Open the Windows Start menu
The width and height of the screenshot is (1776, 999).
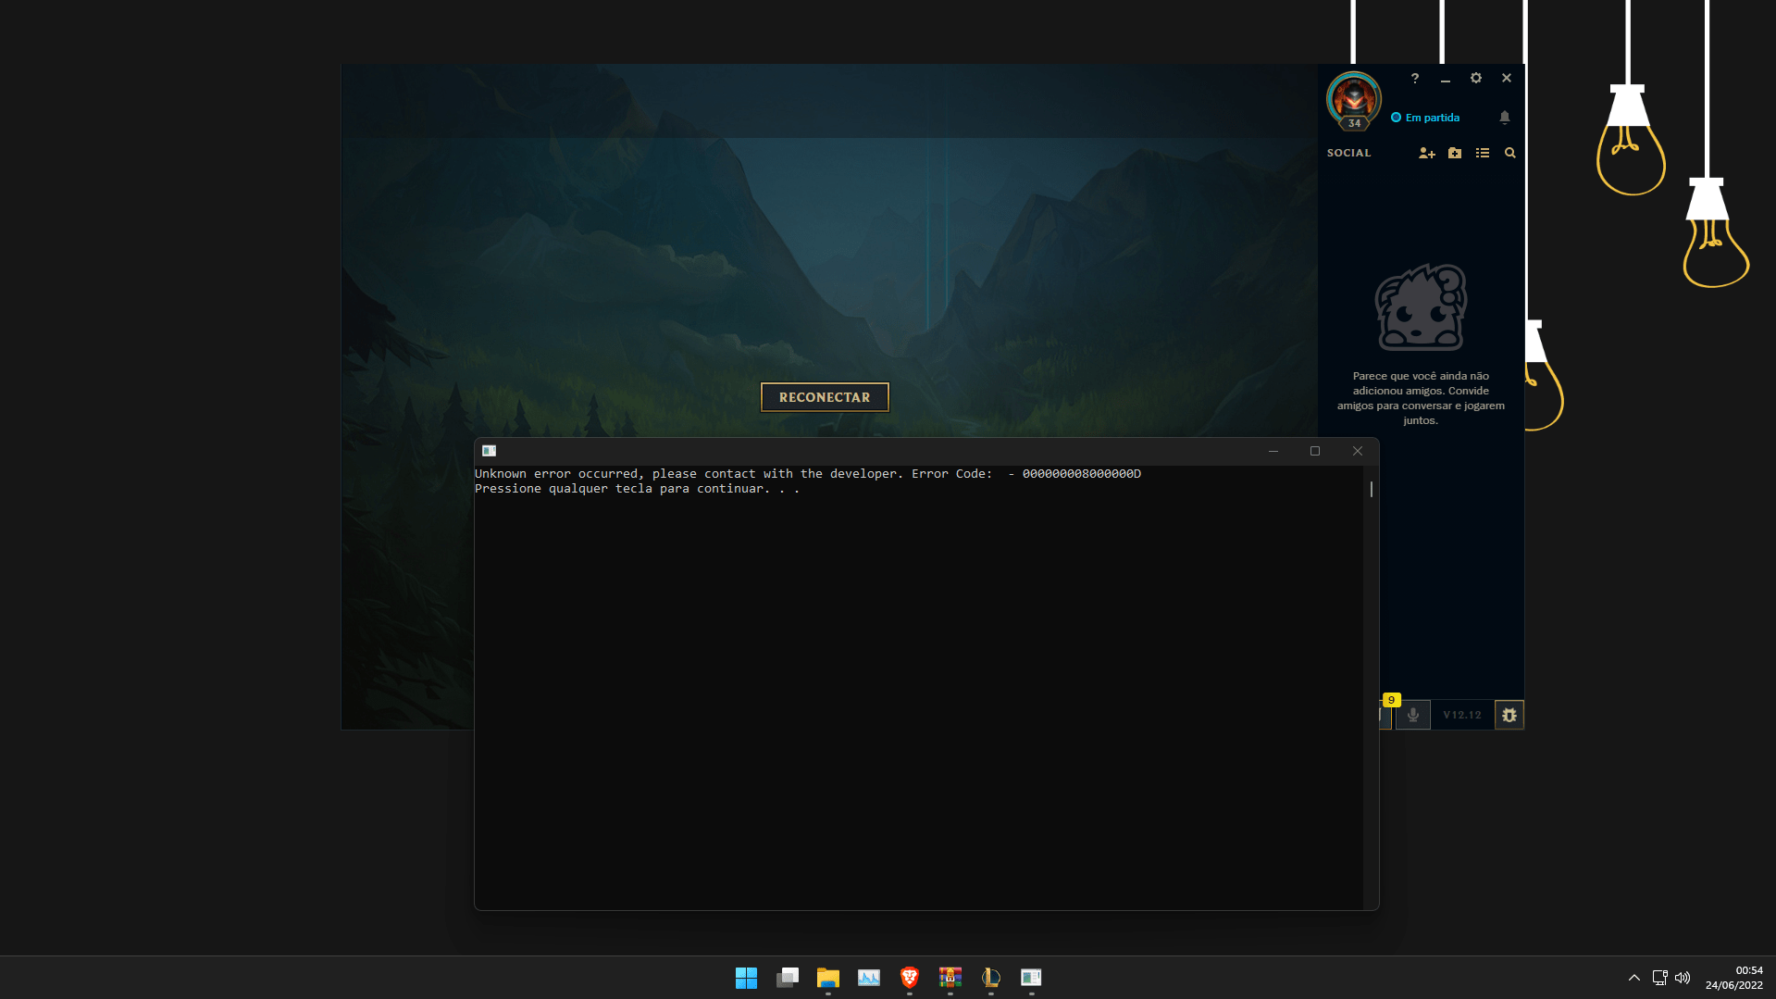[746, 978]
